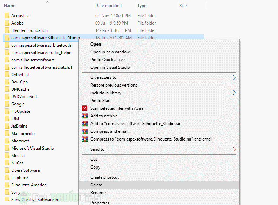The width and height of the screenshot is (278, 205).
Task: Select the Psiphon3 folder name
Action: (x=20, y=178)
